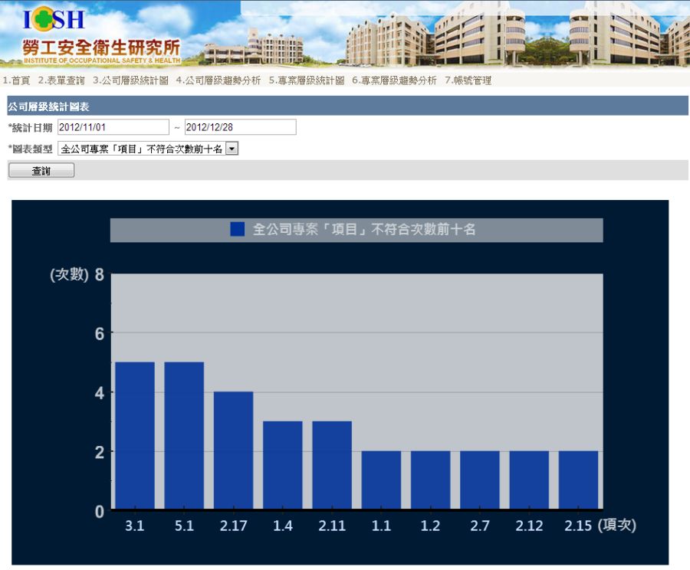Expand the 圖表類型 dropdown arrow
The image size is (690, 570).
[232, 149]
